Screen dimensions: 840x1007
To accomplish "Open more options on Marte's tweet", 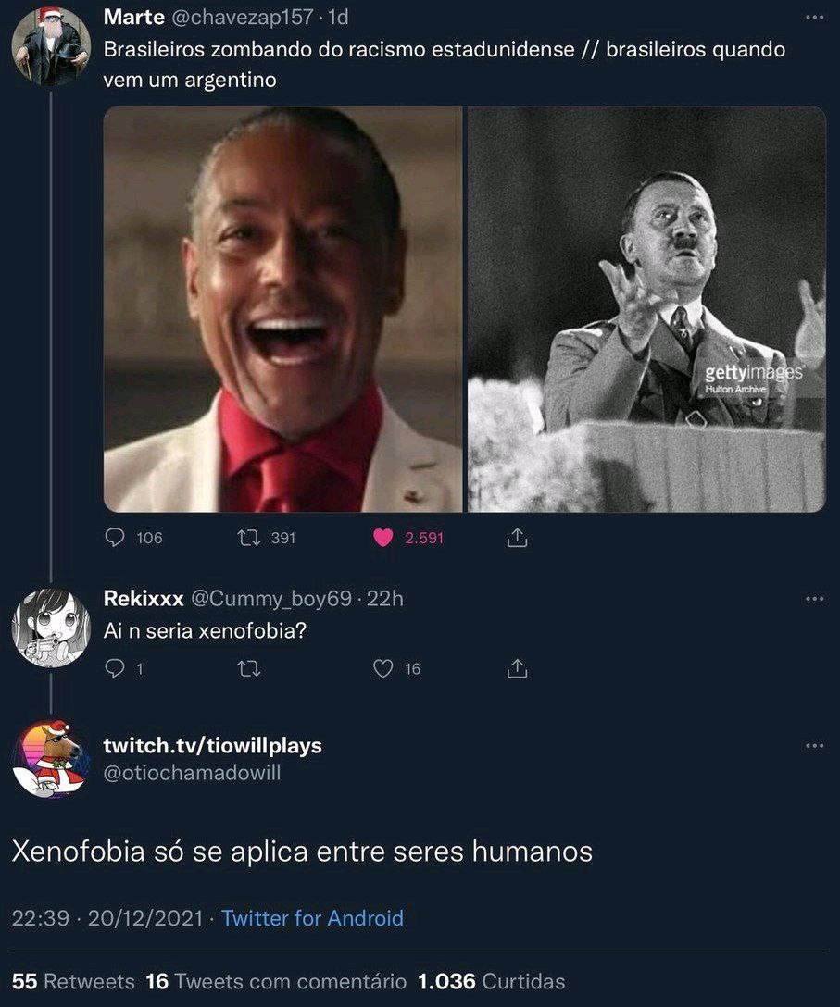I will [814, 18].
